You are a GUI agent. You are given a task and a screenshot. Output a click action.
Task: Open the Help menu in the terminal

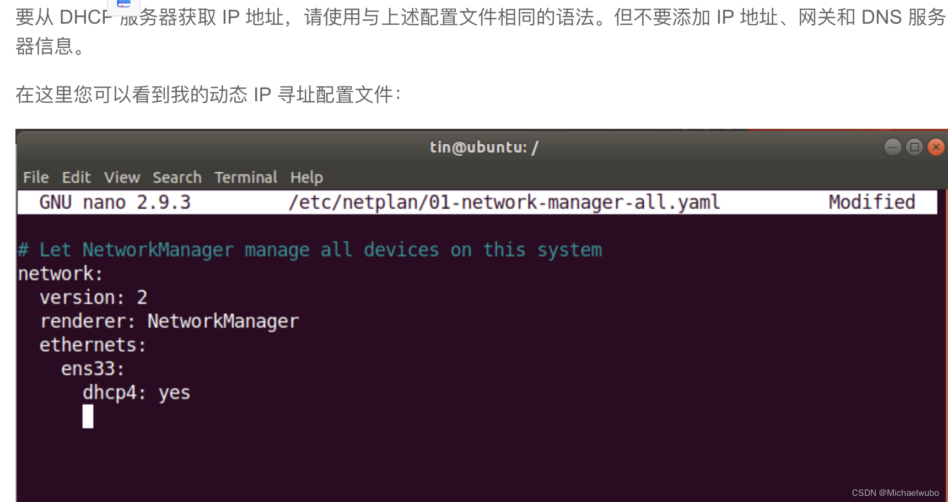[x=306, y=177]
